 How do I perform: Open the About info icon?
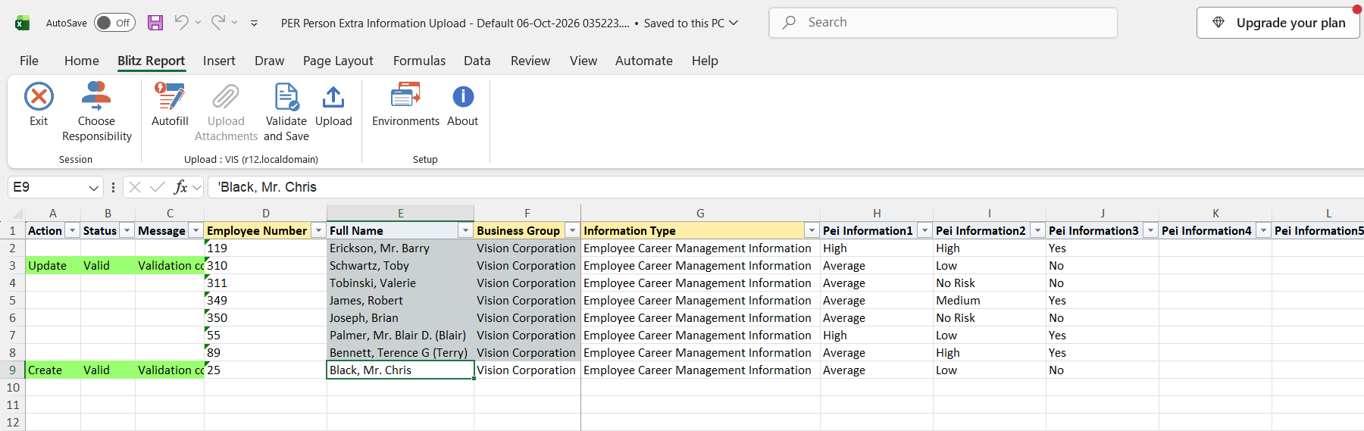463,97
